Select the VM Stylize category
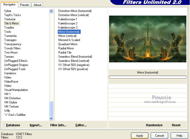The height and width of the screenshot is (139, 190). [x=11, y=102]
